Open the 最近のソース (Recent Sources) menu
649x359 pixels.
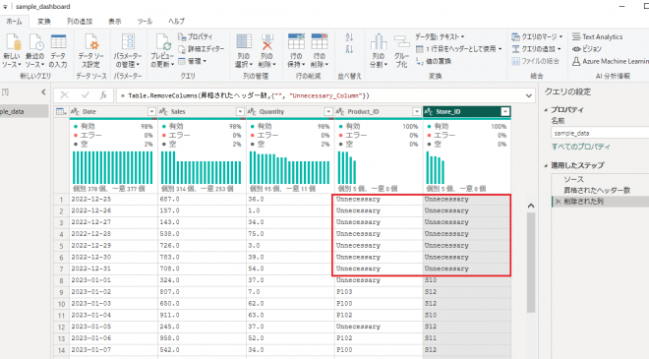[x=35, y=51]
